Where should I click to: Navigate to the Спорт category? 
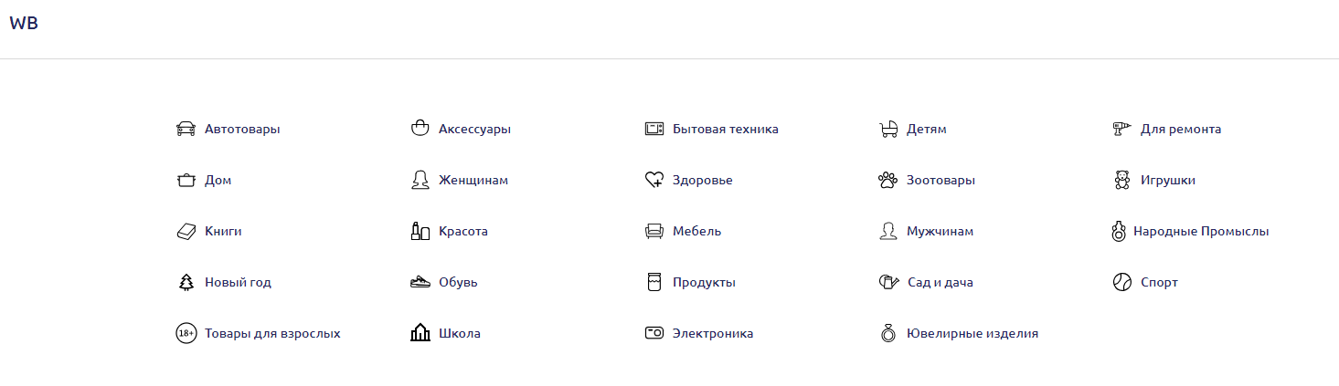(x=1159, y=282)
